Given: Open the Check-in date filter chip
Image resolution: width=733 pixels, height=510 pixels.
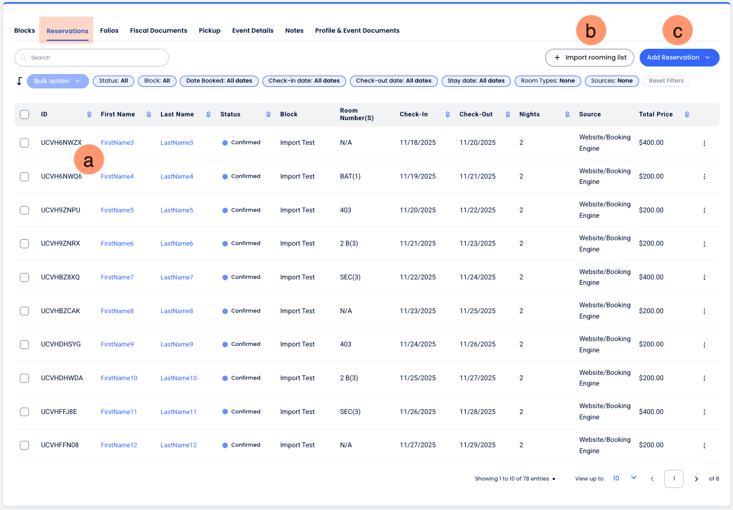Looking at the screenshot, I should point(304,81).
